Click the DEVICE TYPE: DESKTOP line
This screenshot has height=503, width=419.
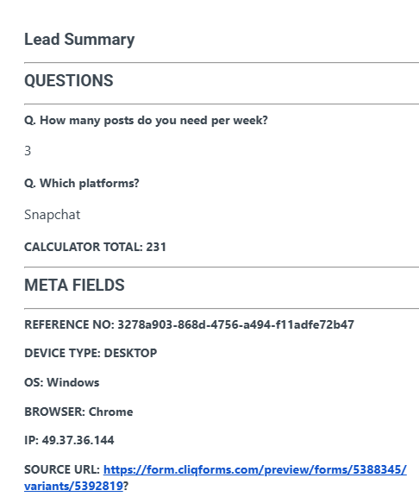91,353
